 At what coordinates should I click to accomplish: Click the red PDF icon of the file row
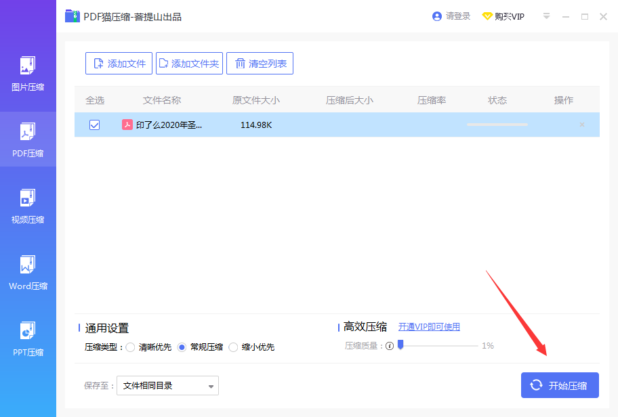click(127, 125)
